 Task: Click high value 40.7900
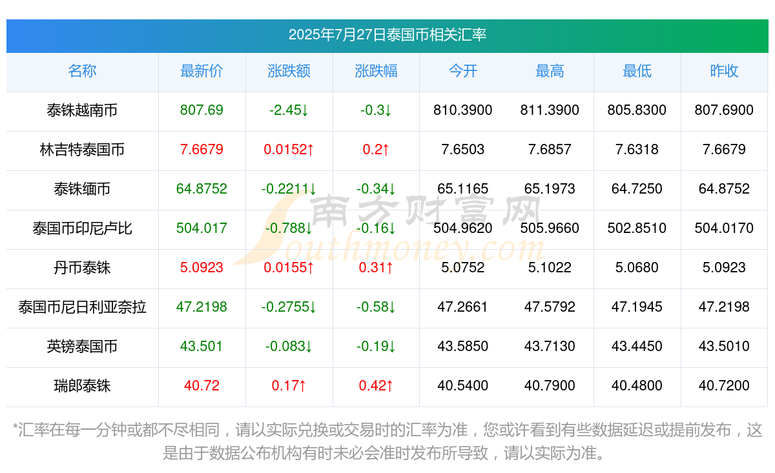(550, 386)
